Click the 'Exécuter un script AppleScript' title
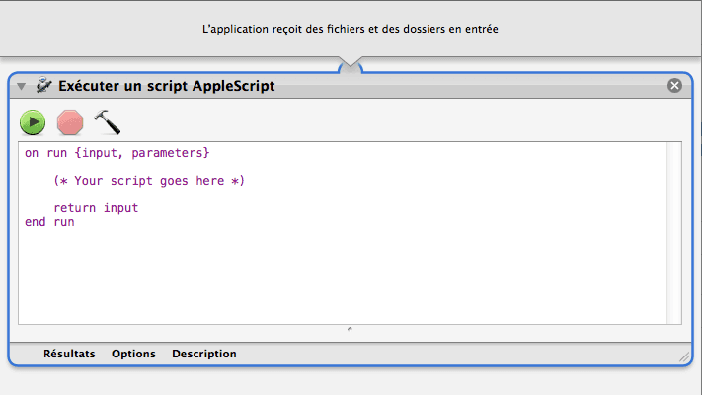The width and height of the screenshot is (702, 395). [167, 86]
